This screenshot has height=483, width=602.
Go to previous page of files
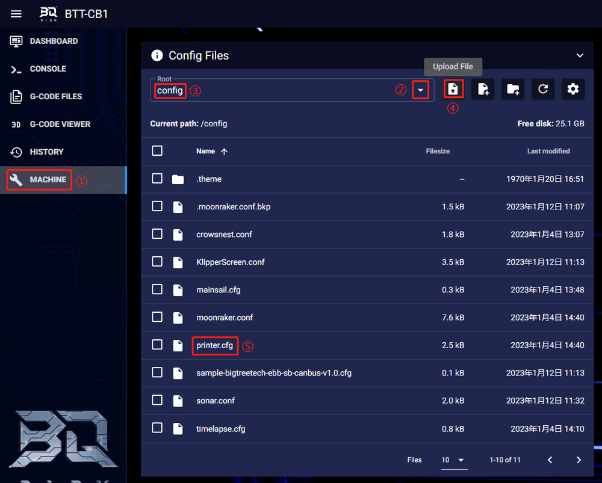click(x=550, y=460)
